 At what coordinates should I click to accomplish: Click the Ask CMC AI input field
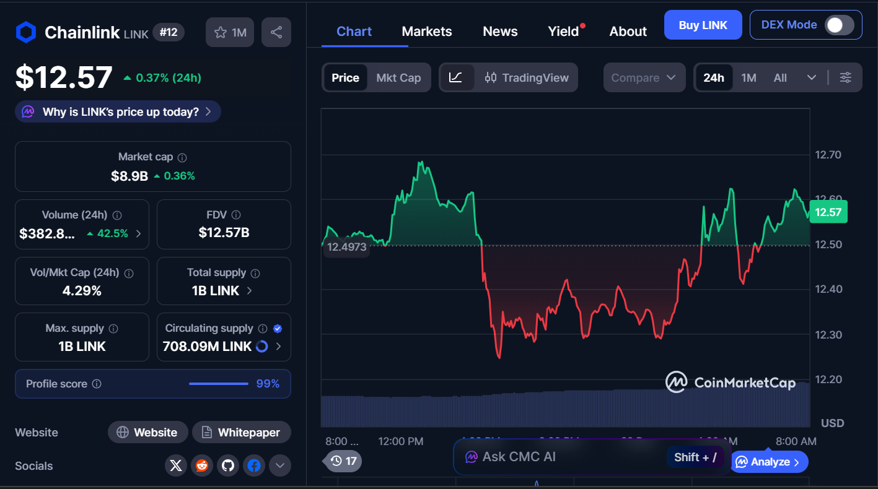point(558,457)
